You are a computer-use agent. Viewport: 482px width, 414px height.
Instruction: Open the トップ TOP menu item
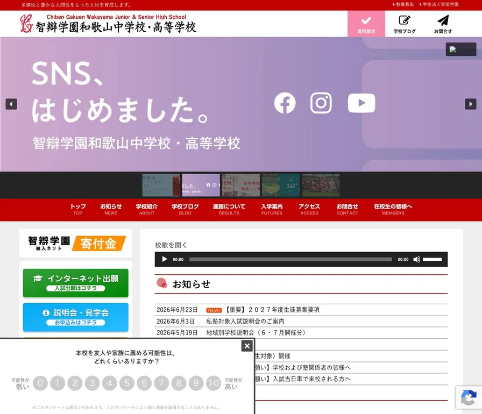[78, 210]
